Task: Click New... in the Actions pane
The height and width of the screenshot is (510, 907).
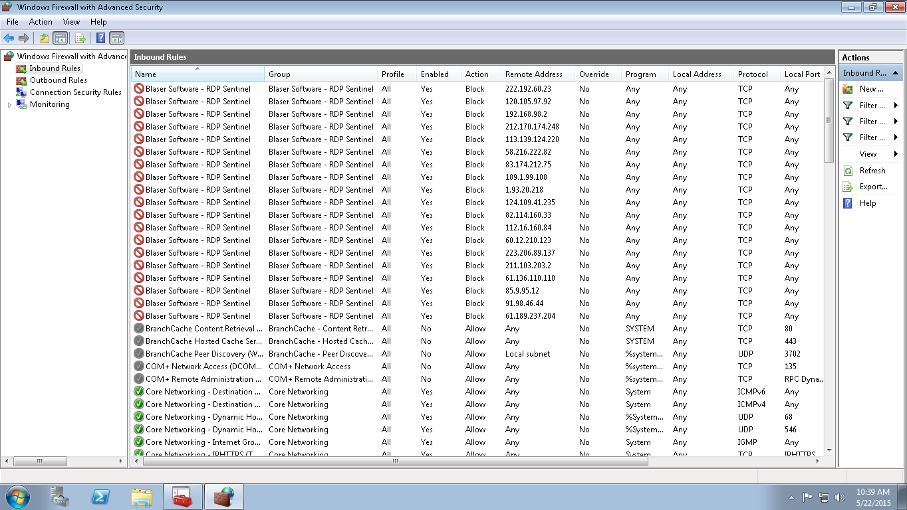Action: pos(871,88)
